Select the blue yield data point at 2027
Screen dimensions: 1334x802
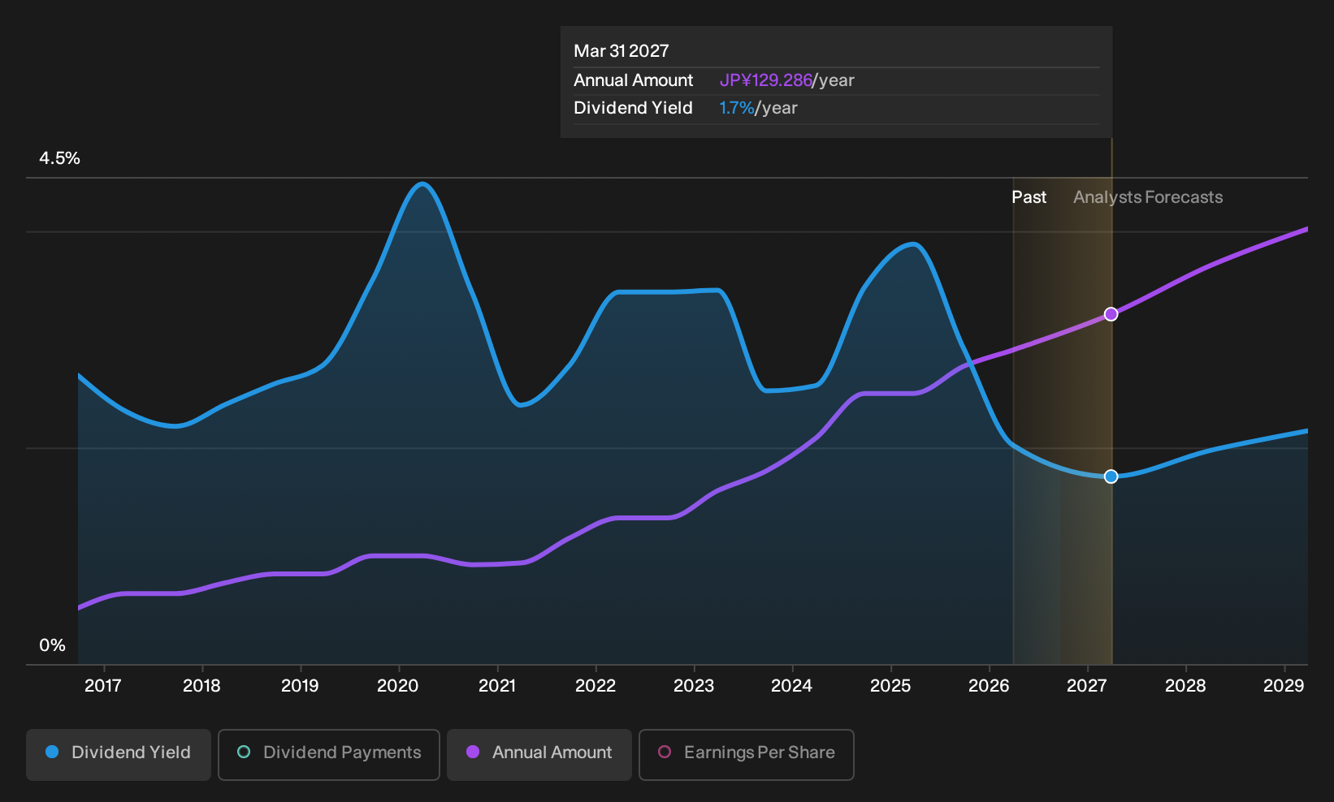tap(1111, 476)
